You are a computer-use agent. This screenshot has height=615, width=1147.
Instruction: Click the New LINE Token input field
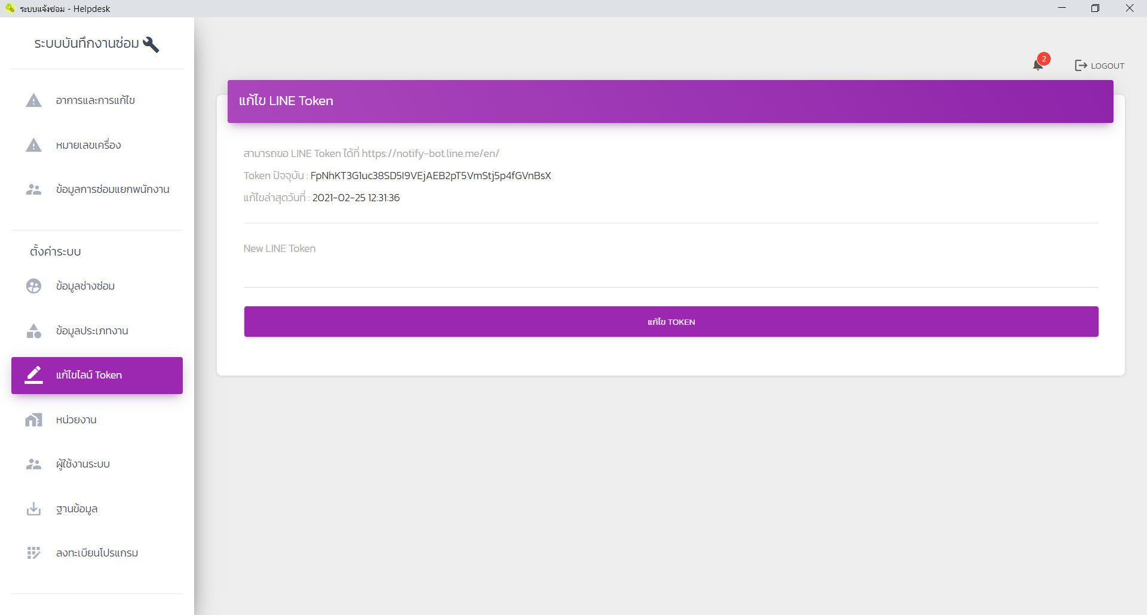671,274
